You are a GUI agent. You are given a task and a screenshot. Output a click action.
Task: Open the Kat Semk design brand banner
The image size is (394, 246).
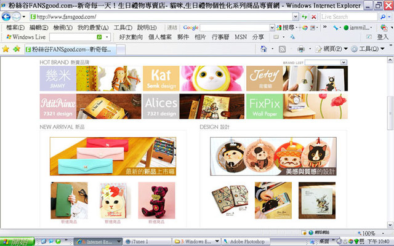tap(193, 78)
